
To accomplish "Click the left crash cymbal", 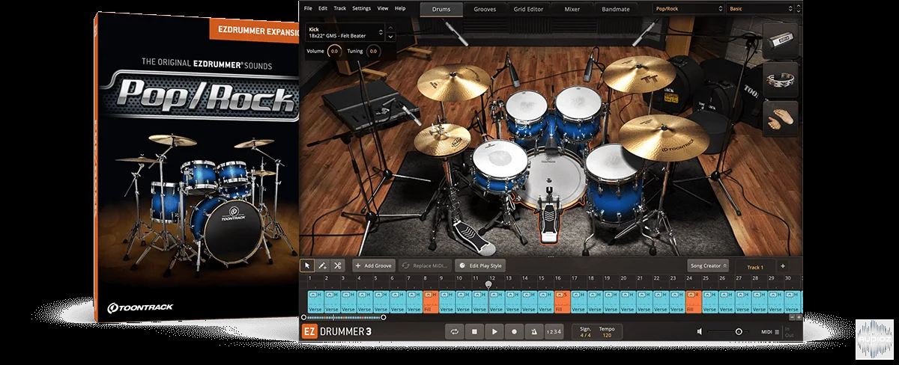I will (x=453, y=84).
